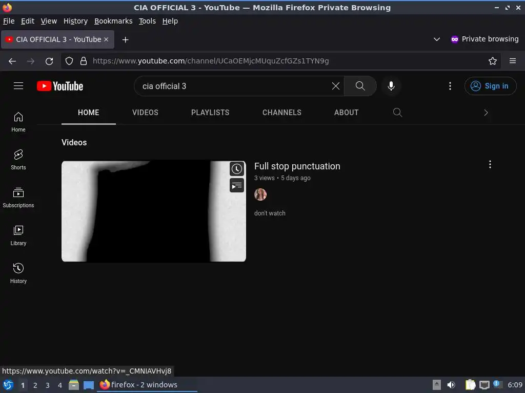Search within the channel using tab magnifier
The width and height of the screenshot is (525, 393).
point(397,112)
